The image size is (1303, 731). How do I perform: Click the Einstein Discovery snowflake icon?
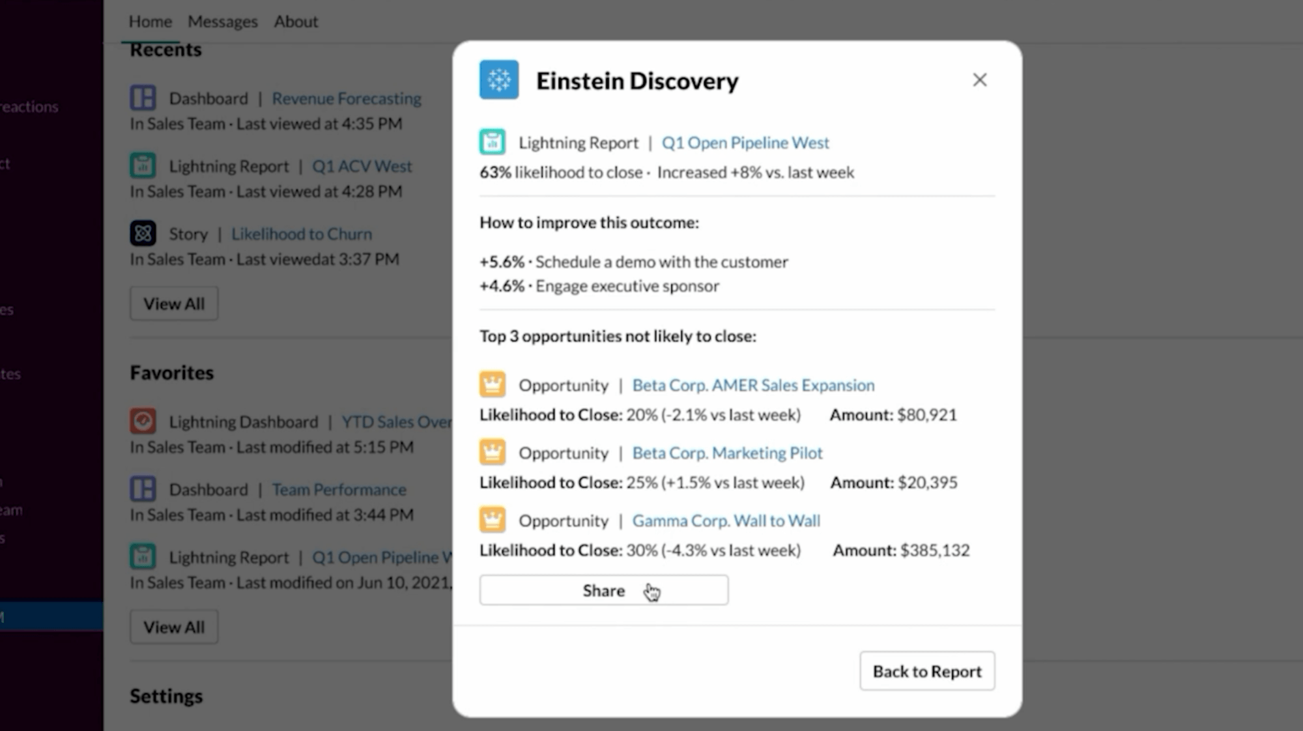tap(498, 79)
